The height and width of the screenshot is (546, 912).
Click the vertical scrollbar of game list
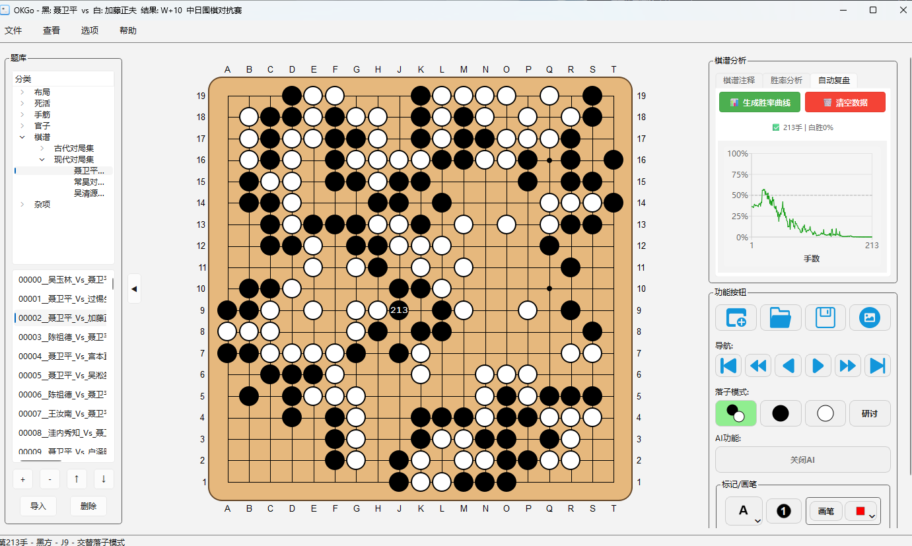pos(112,284)
